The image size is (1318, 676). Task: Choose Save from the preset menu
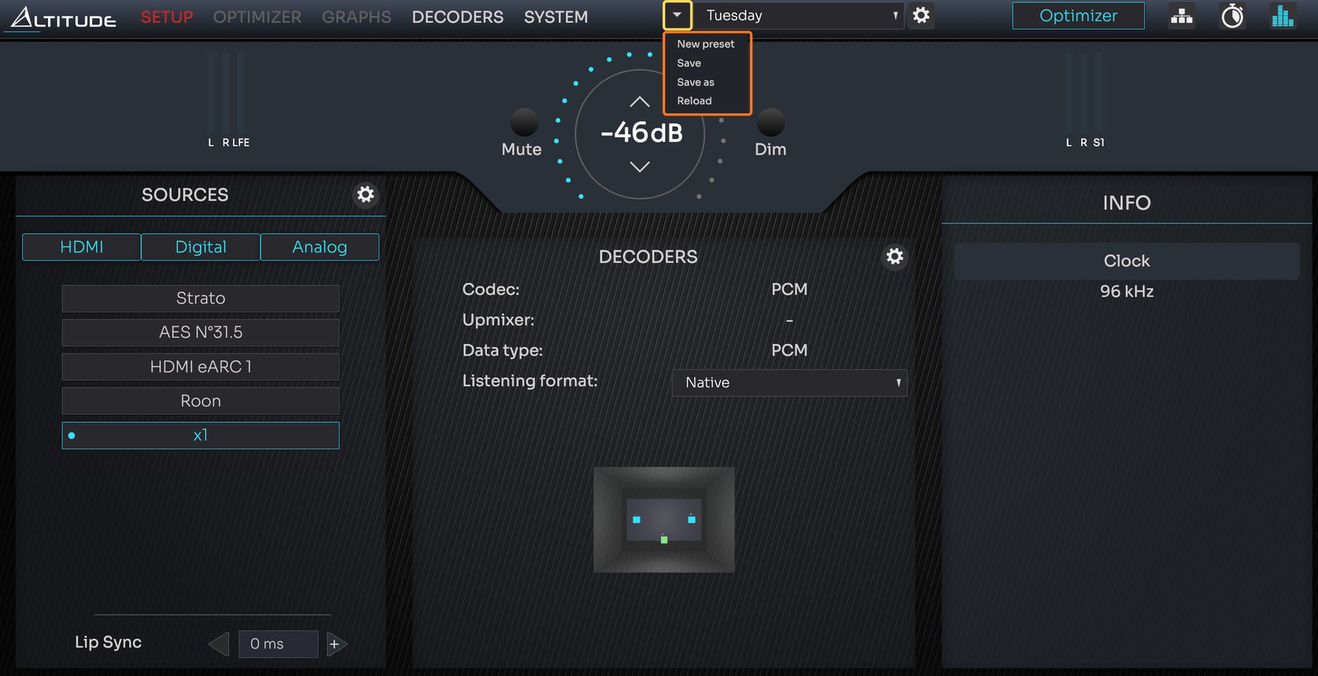tap(689, 63)
